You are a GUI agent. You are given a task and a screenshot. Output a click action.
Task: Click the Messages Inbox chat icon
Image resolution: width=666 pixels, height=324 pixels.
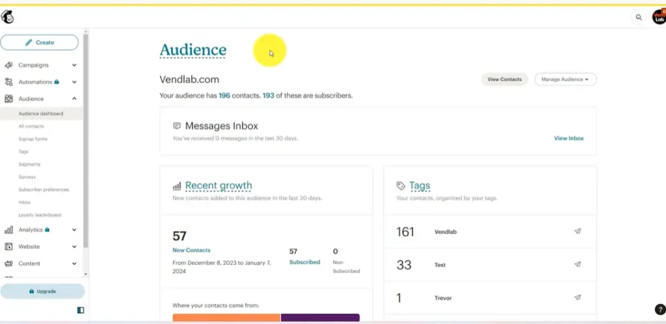(177, 126)
